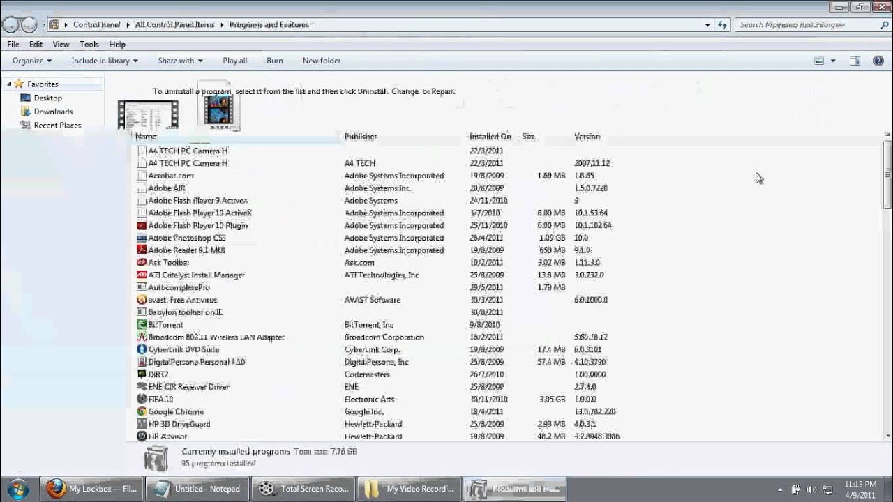Click the avast! Free Antivirus icon
Screen dimensions: 893x502
142,300
